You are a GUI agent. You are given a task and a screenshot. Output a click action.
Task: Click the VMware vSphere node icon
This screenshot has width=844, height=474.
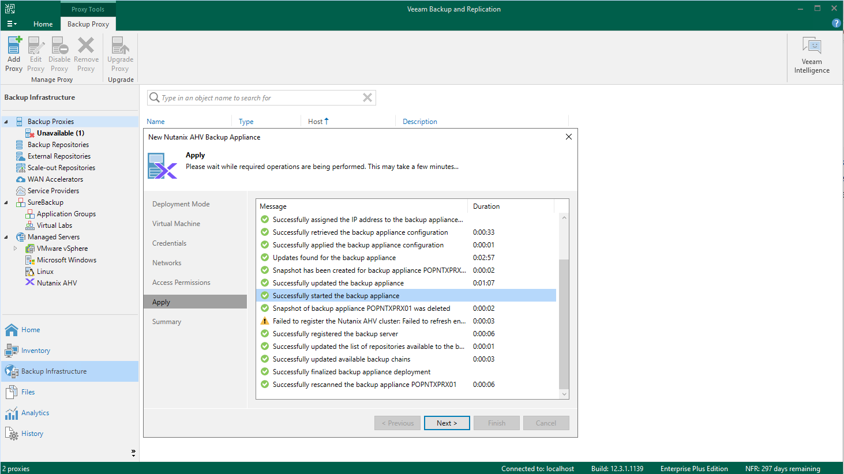pos(30,249)
